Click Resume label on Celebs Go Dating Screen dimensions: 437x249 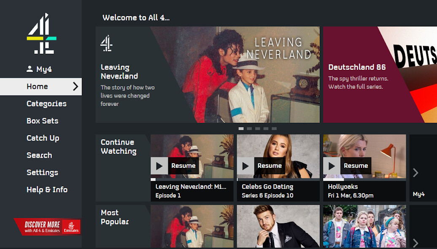tap(270, 166)
